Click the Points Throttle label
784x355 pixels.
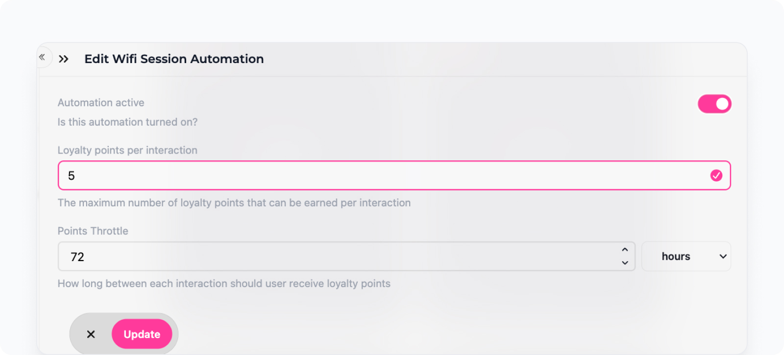[93, 231]
